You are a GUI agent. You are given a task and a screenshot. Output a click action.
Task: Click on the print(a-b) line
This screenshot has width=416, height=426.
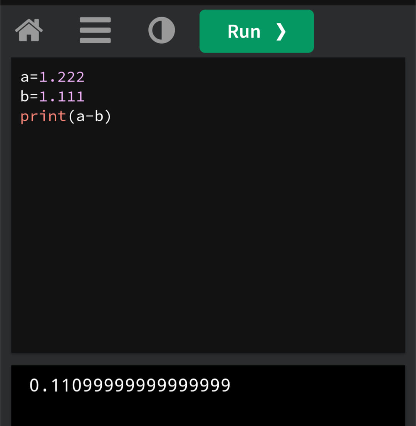(x=66, y=116)
